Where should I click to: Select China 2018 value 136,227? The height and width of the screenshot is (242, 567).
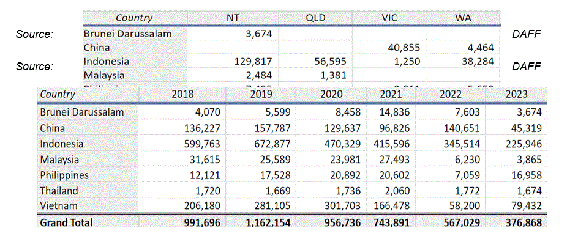[x=202, y=128]
